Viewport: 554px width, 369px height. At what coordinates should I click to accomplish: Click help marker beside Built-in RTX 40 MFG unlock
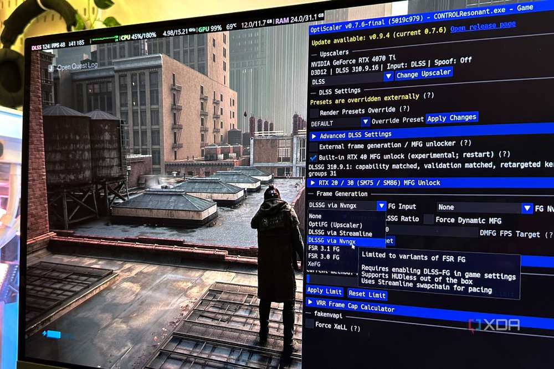tap(504, 154)
